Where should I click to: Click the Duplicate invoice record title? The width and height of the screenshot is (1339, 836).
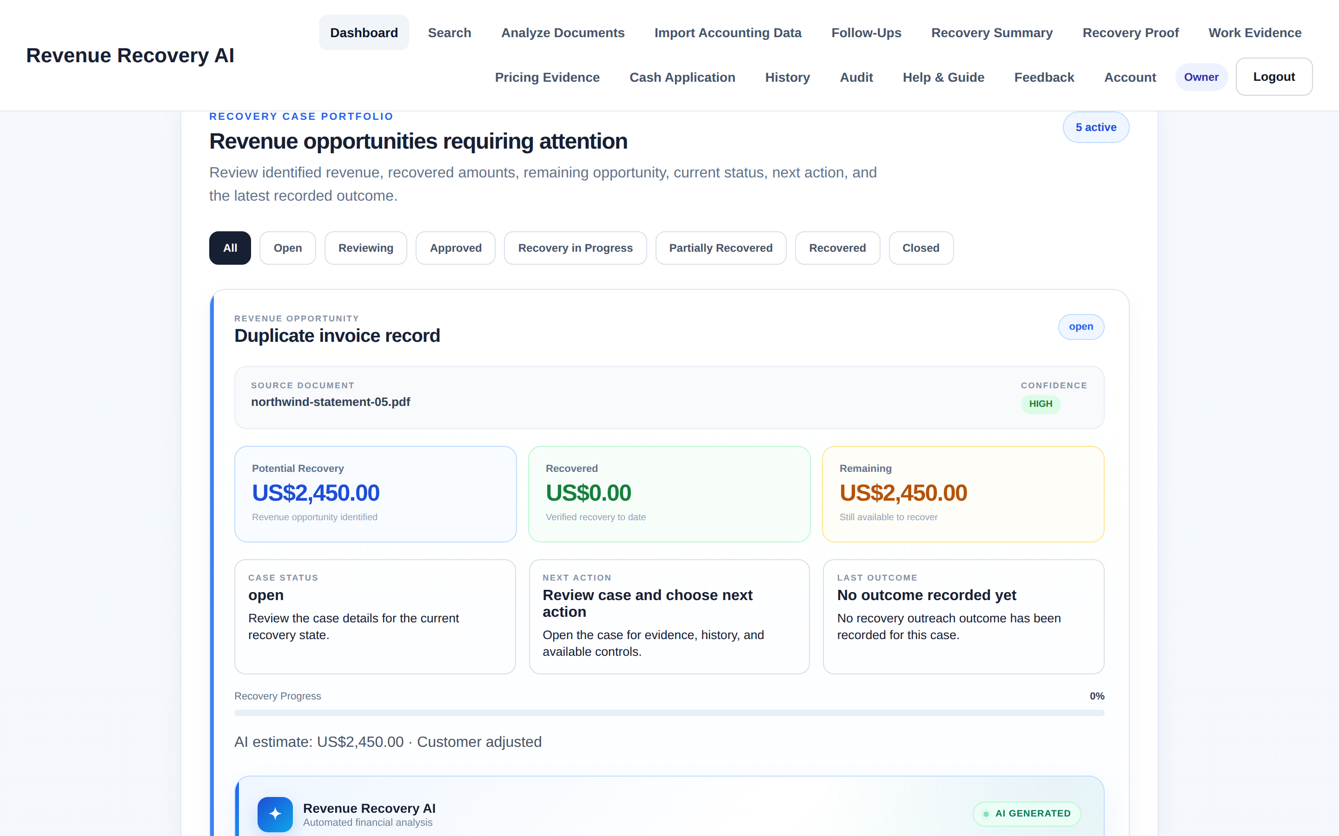tap(337, 336)
